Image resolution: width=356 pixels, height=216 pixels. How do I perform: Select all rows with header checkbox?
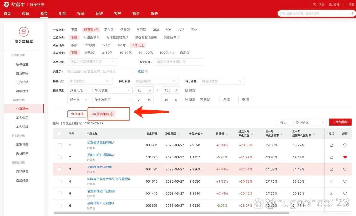(x=60, y=133)
